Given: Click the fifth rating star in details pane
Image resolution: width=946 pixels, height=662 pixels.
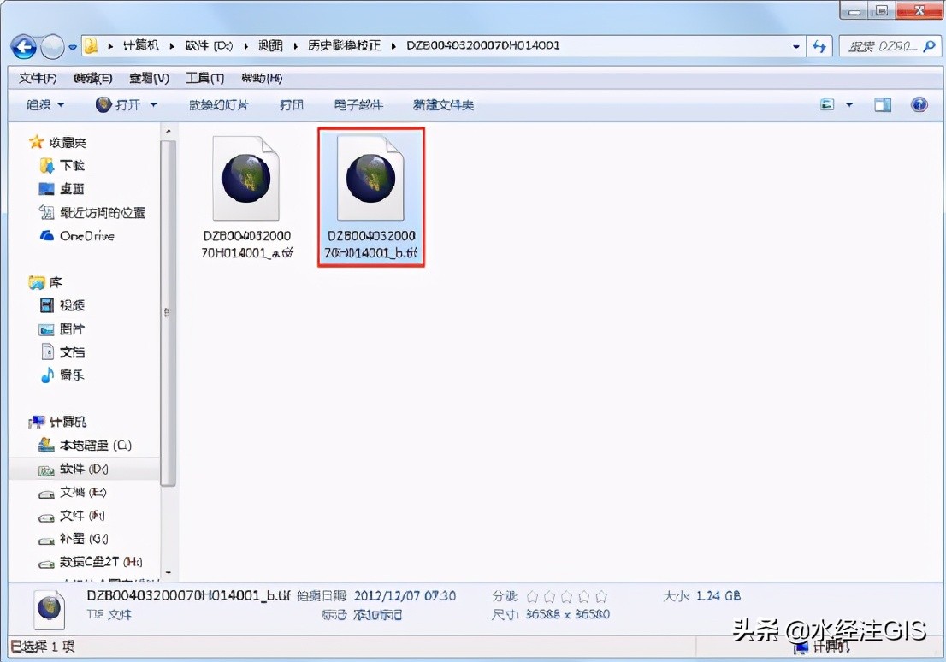Looking at the screenshot, I should point(601,596).
